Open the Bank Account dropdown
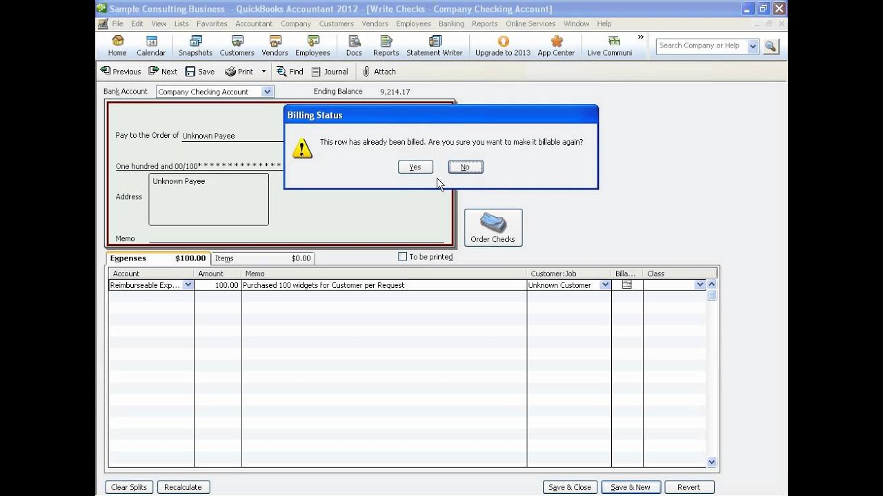 tap(268, 92)
